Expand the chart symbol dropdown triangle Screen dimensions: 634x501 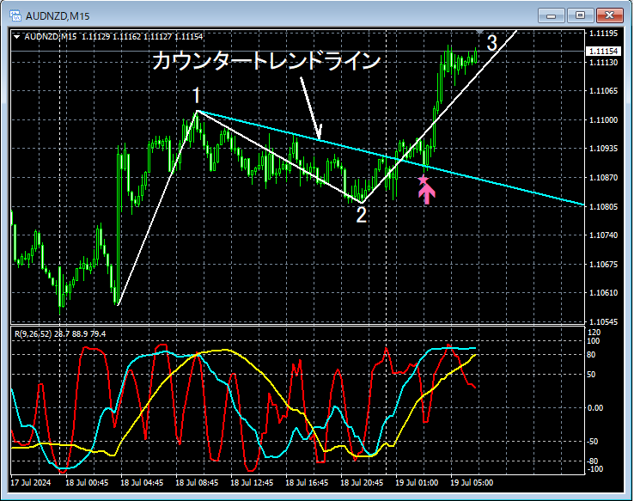click(16, 37)
